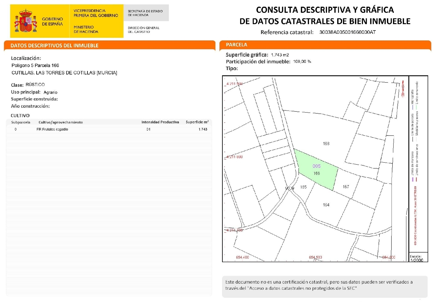The height and width of the screenshot is (308, 436).
Task: Click the 'Superficie construida:' label
Action: click(x=34, y=99)
